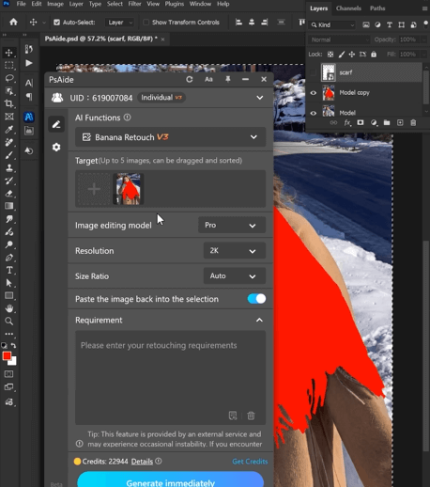This screenshot has width=430, height=487.
Task: Open the Resolution 2K dropdown
Action: point(235,251)
